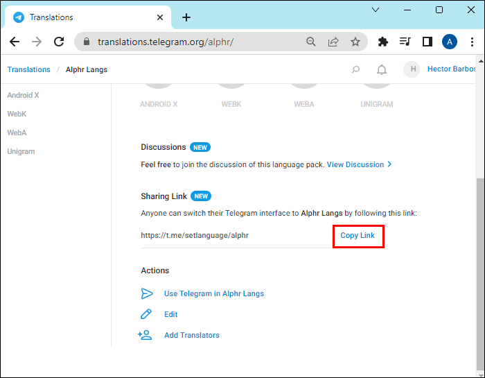Open the tab search chevron dropdown
Viewport: 485px width, 378px height.
(x=376, y=10)
